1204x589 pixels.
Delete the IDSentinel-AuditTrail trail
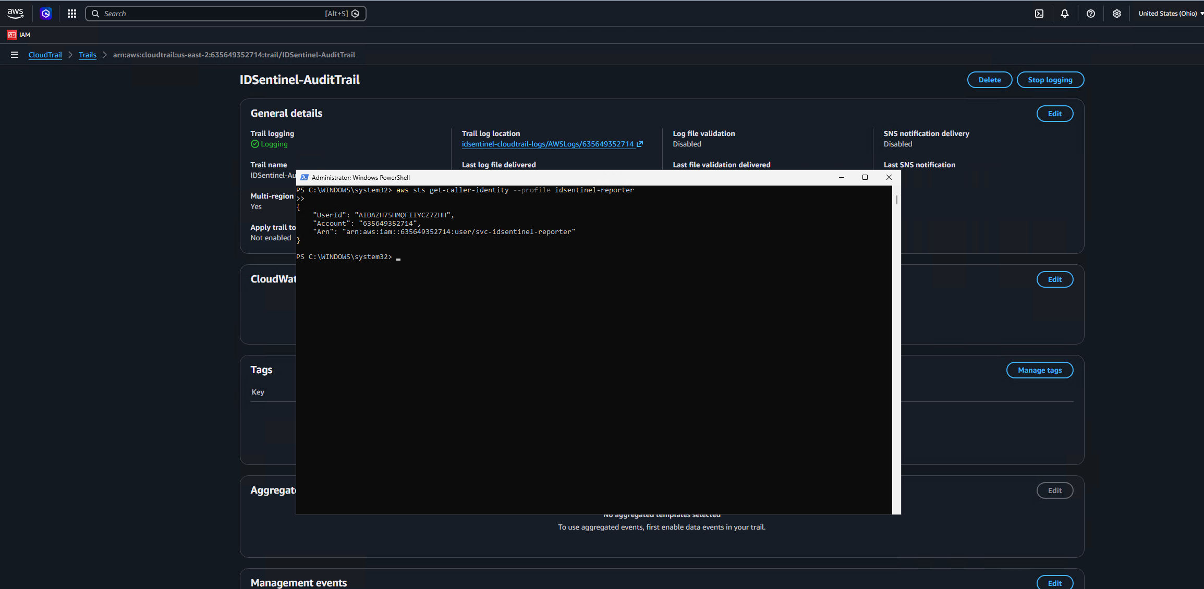pos(990,80)
